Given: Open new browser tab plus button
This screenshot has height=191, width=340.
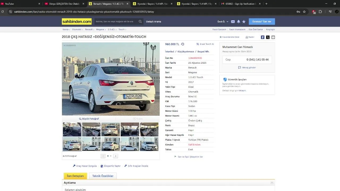Looking at the screenshot, I should coord(266,4).
